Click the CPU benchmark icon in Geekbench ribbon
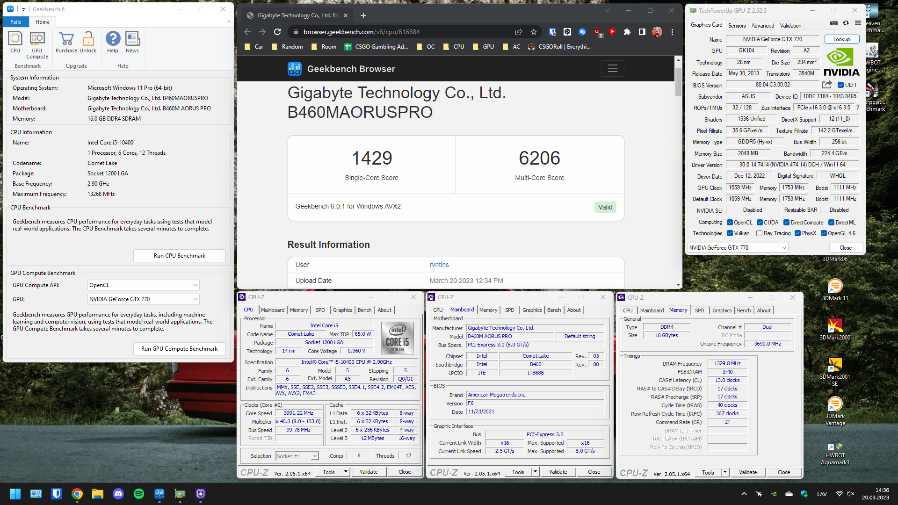898x505 pixels. point(15,42)
